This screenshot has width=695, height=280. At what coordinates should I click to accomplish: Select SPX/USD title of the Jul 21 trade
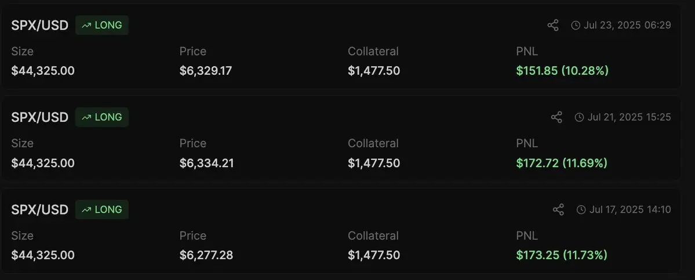[40, 118]
